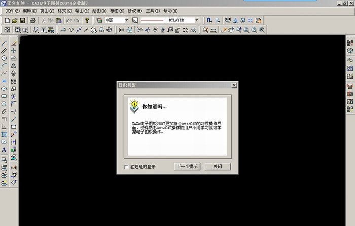Viewport: 355px width, 226px height.
Task: Select the text tool letter A
Action: click(x=4, y=150)
